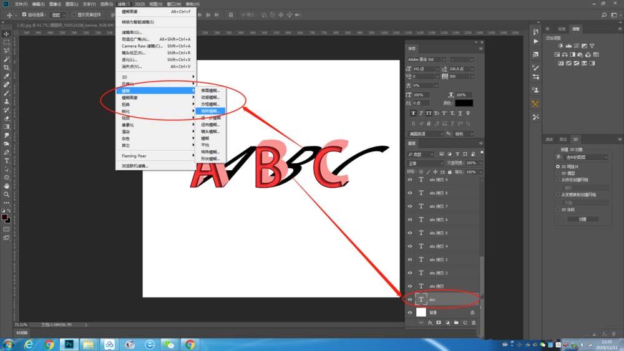Pick the Eyedropper tool
The image size is (624, 351).
tap(6, 76)
